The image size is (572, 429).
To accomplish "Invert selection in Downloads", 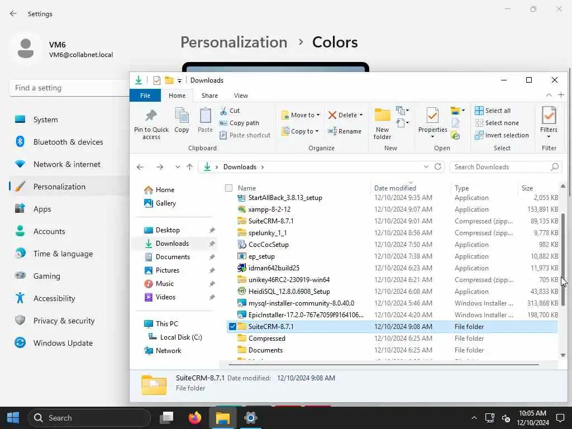I will [502, 135].
